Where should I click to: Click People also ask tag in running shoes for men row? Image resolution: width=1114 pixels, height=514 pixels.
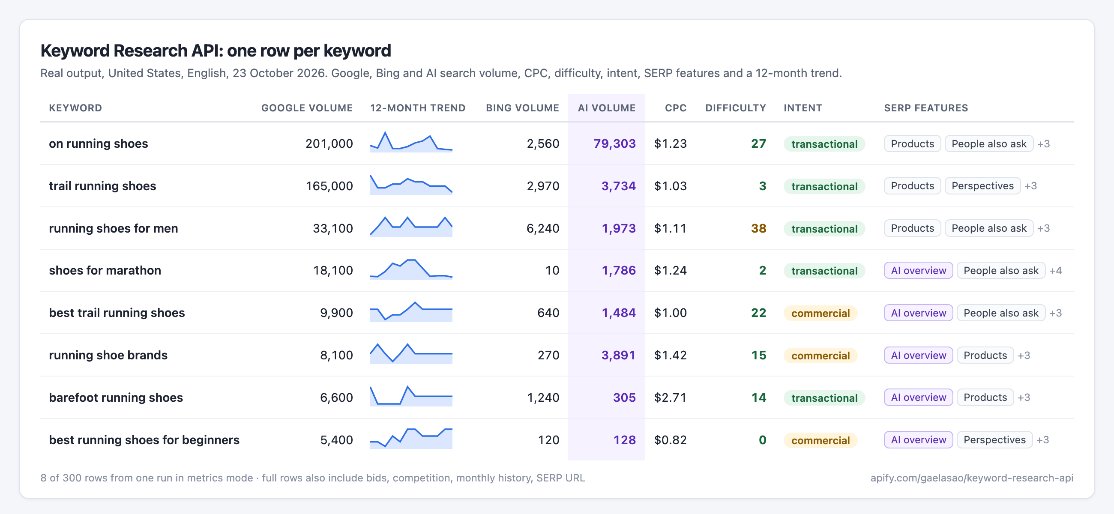click(x=988, y=228)
